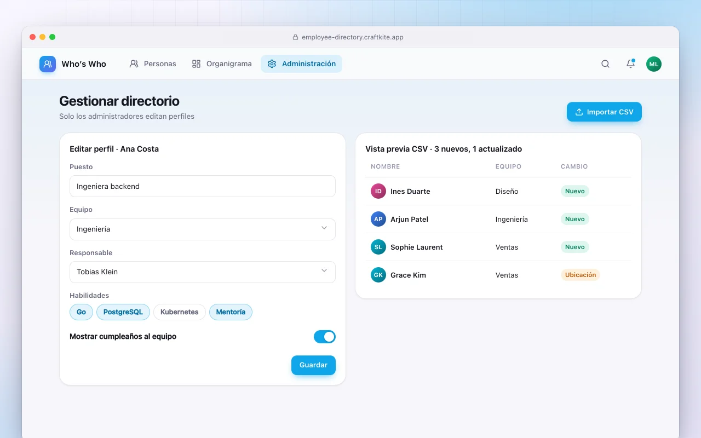Click the Nuevo badge for Ines Duarte
Image resolution: width=701 pixels, height=438 pixels.
(x=575, y=191)
